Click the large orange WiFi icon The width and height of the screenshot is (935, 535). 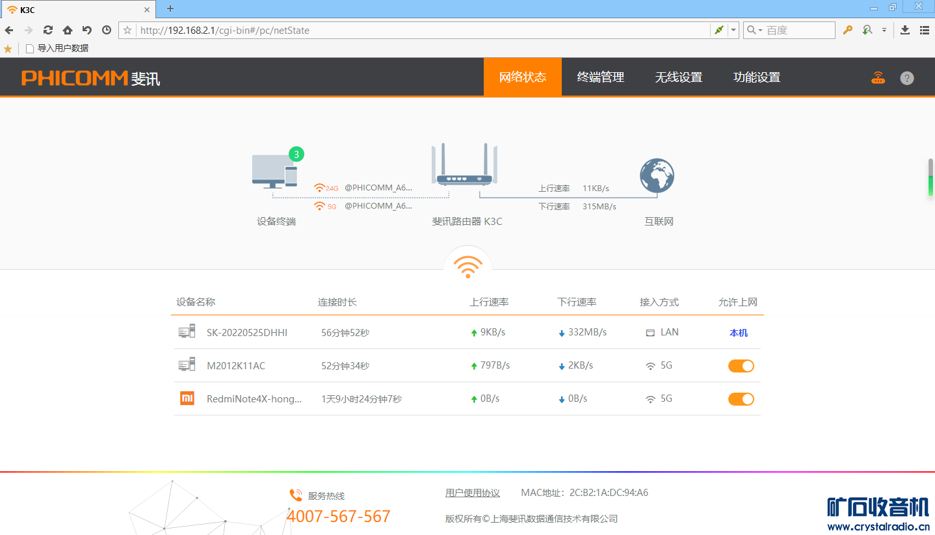tap(467, 265)
